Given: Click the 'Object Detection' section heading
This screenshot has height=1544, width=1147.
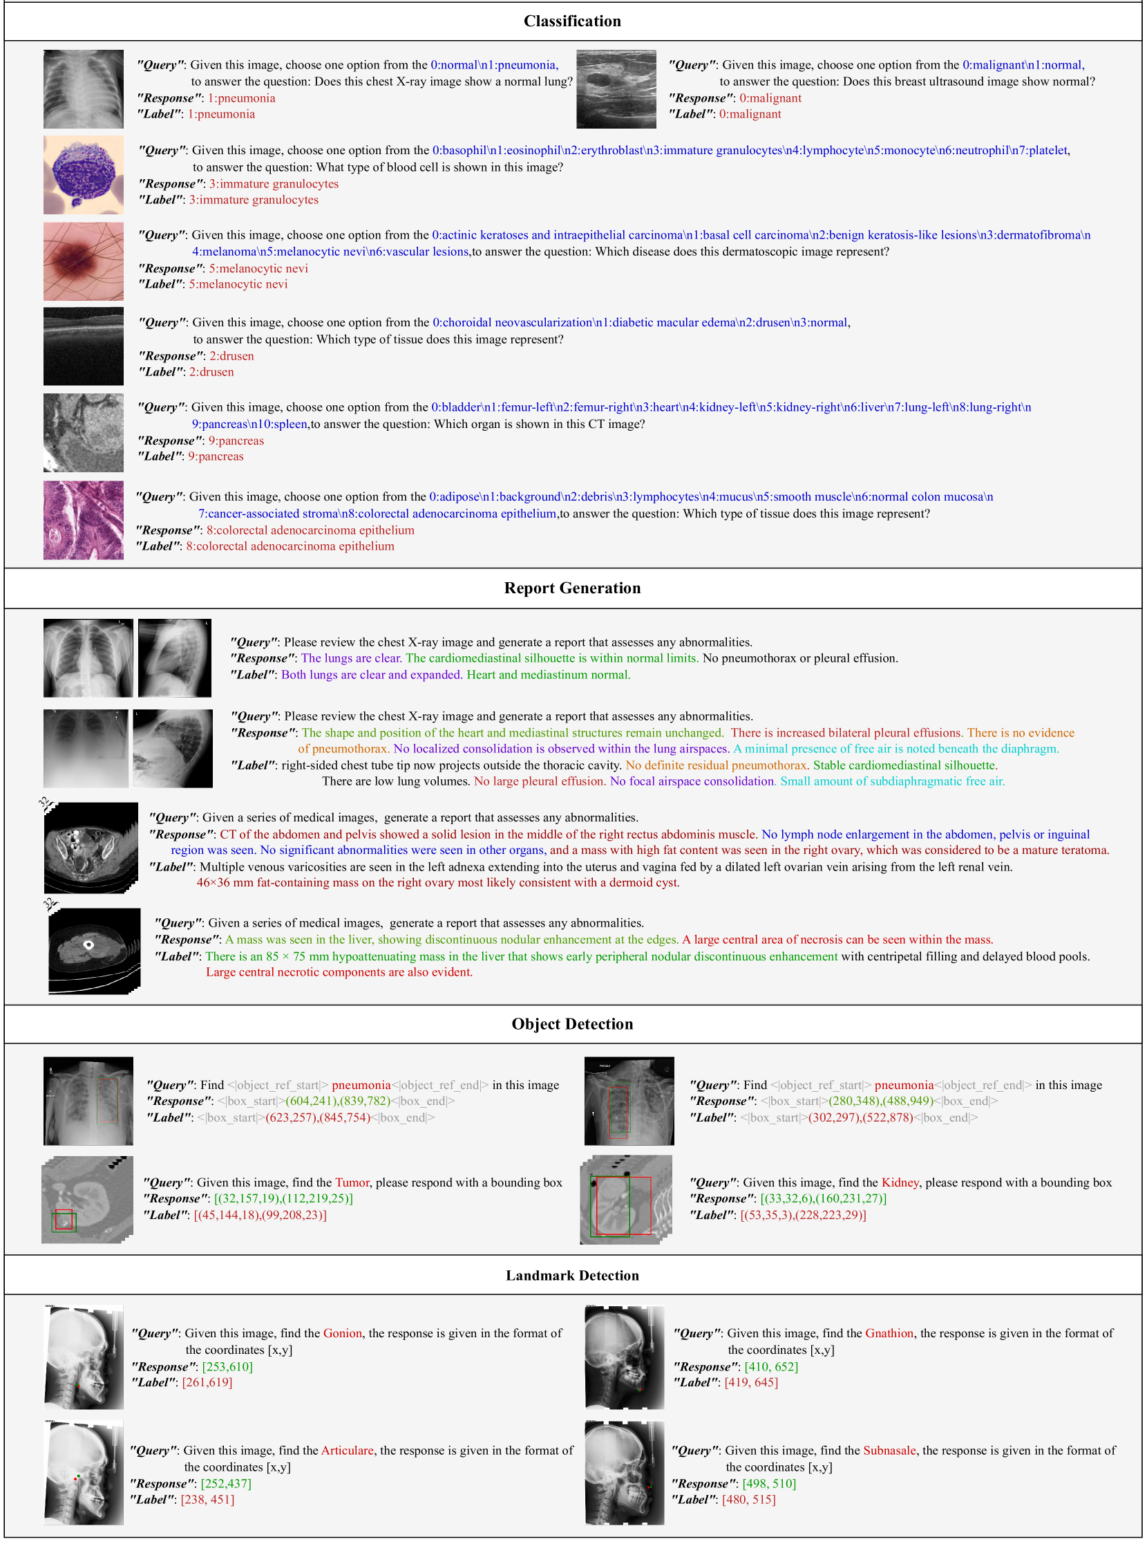Looking at the screenshot, I should tap(573, 1024).
